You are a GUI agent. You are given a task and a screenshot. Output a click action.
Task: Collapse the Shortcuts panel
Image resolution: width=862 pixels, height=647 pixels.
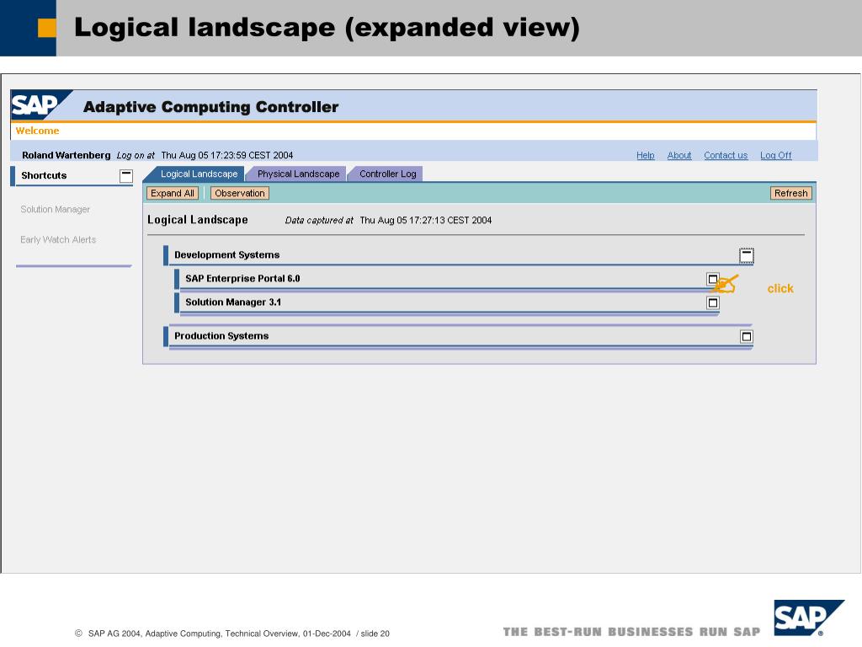(126, 176)
